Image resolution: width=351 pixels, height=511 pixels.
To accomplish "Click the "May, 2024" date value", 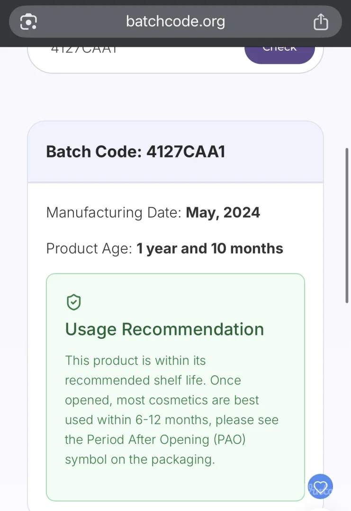I will point(223,212).
